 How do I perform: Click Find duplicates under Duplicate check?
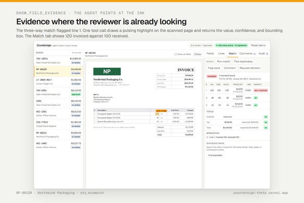click(215, 155)
